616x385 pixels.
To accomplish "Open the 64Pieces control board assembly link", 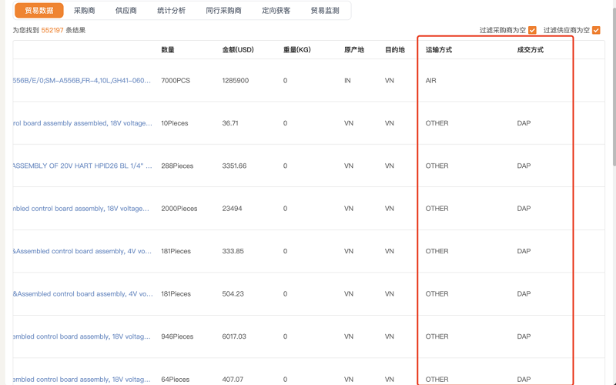I will click(82, 380).
